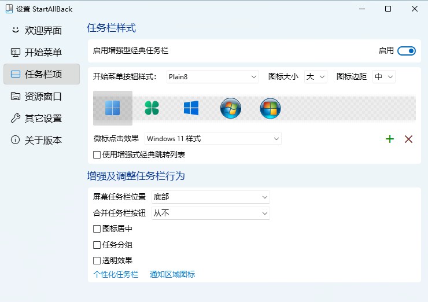
Task: Switch to 资源窗口 in the sidebar
Action: click(42, 97)
